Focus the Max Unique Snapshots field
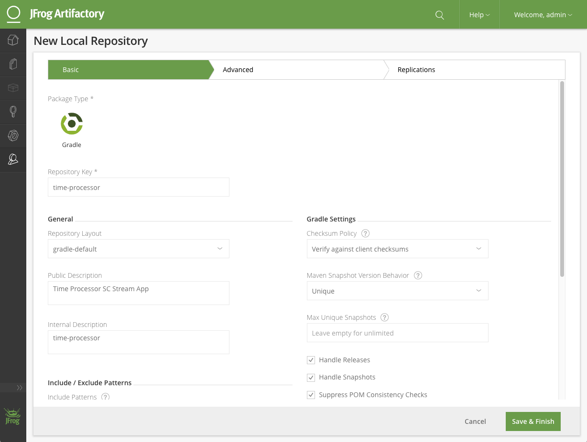 [398, 333]
